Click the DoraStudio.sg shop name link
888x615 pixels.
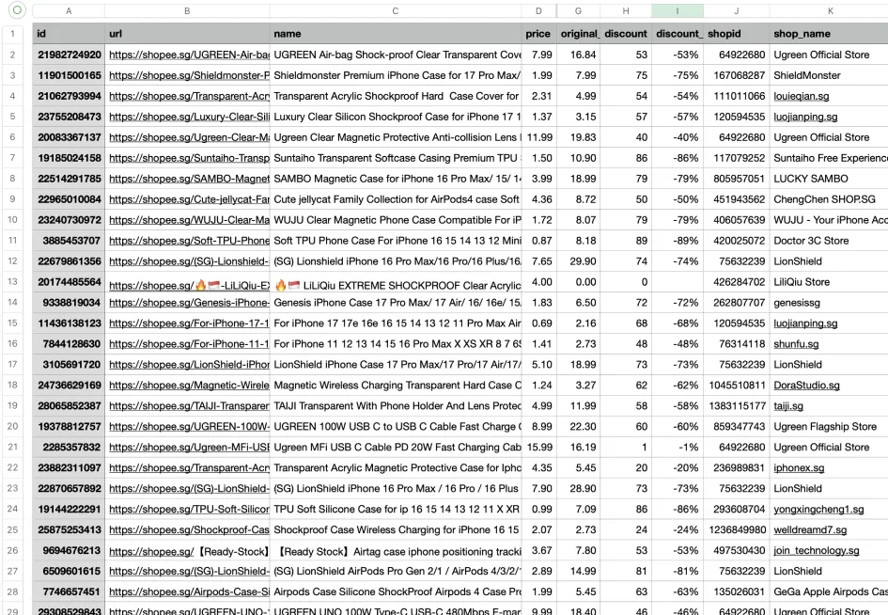point(806,386)
